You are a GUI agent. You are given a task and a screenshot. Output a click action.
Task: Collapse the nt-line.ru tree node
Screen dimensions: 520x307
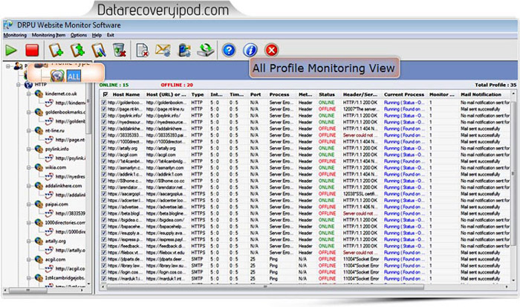click(29, 131)
